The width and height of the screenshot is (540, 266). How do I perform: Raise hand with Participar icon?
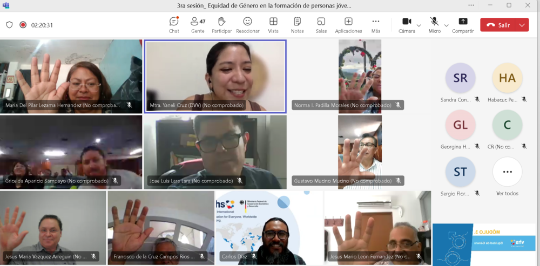point(221,25)
